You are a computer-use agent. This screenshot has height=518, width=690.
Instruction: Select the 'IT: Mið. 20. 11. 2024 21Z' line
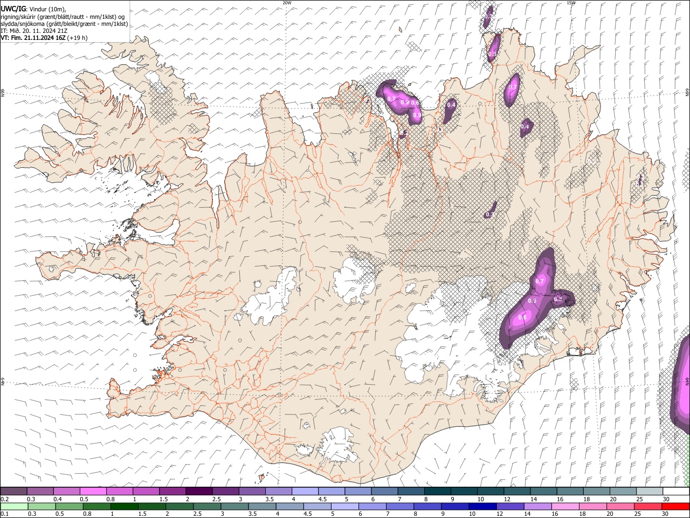click(x=34, y=31)
